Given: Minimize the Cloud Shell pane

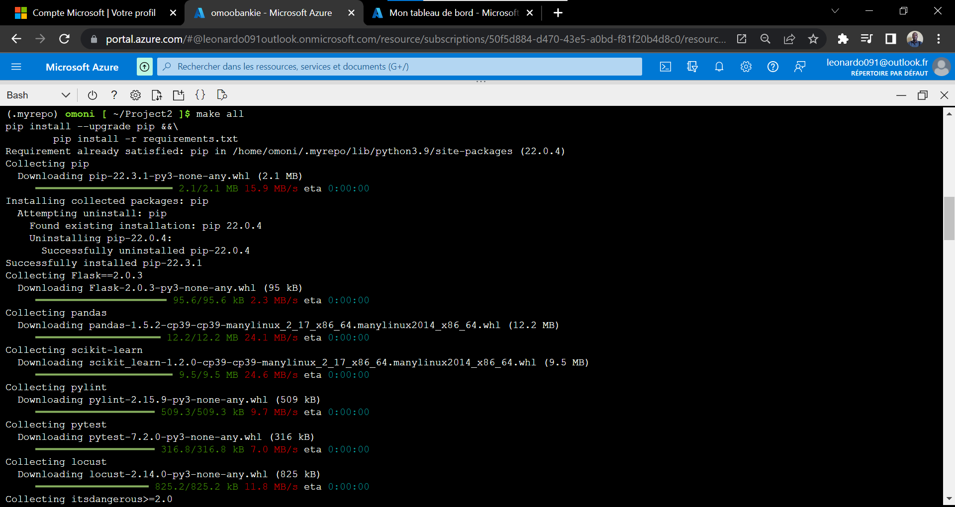Looking at the screenshot, I should pyautogui.click(x=902, y=95).
